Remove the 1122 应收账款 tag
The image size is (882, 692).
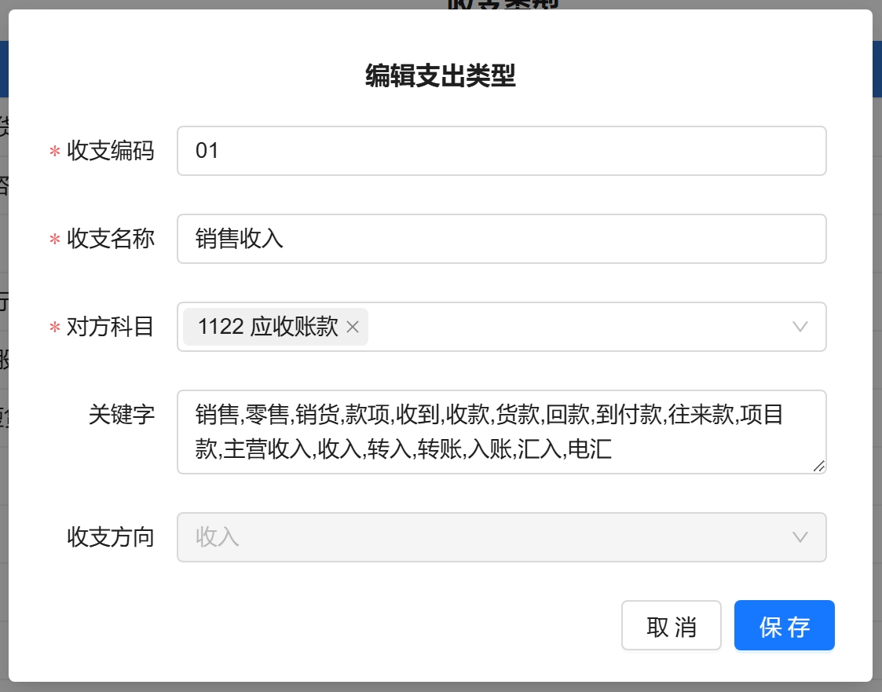point(353,328)
